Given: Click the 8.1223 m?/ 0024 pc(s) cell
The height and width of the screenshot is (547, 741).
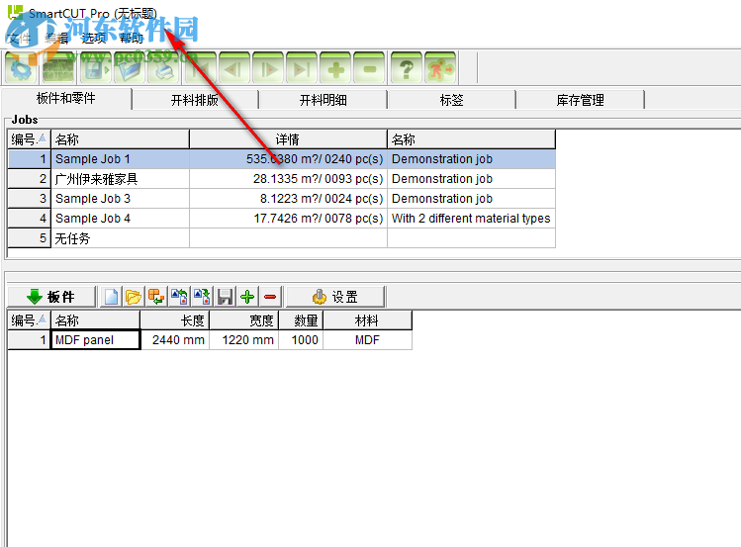Looking at the screenshot, I should (x=288, y=199).
